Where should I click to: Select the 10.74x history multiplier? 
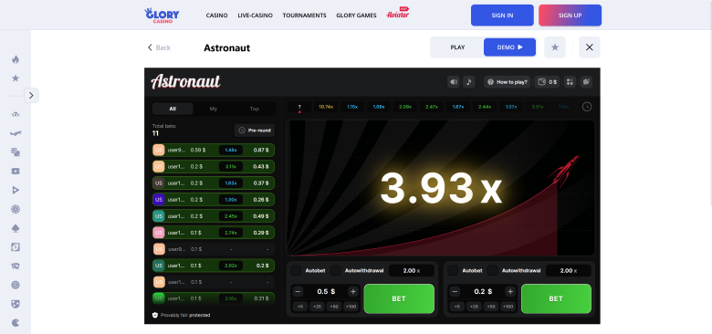pos(326,107)
